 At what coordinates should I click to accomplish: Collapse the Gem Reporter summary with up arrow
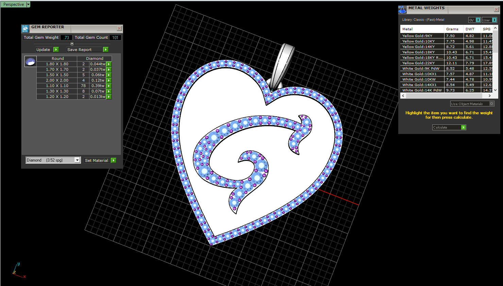(72, 44)
